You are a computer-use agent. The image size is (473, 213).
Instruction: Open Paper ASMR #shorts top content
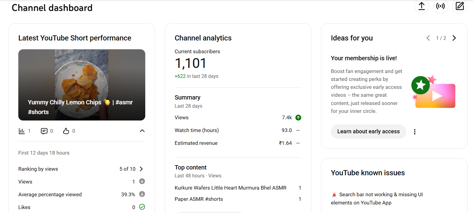pyautogui.click(x=199, y=199)
